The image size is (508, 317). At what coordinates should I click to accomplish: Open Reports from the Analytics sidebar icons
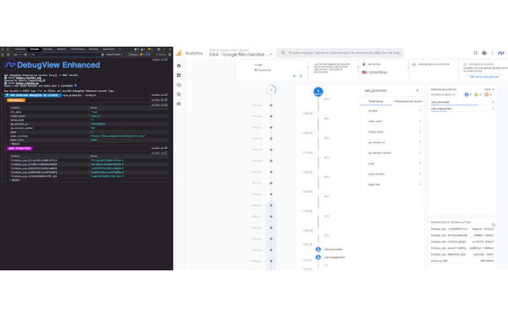click(178, 75)
